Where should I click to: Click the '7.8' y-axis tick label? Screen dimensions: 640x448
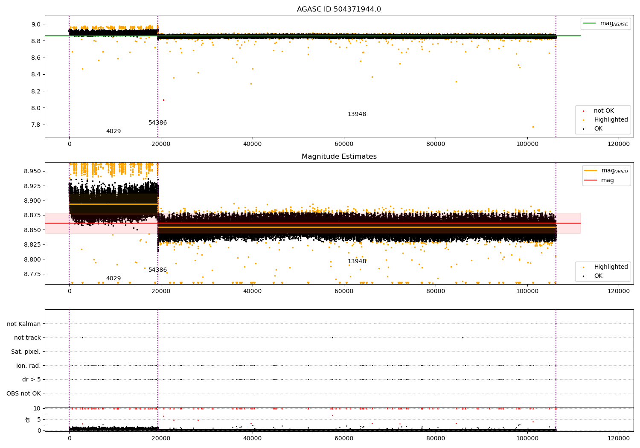tap(36, 125)
